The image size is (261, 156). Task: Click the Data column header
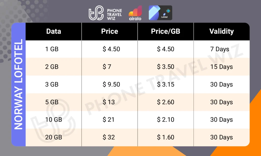(54, 31)
